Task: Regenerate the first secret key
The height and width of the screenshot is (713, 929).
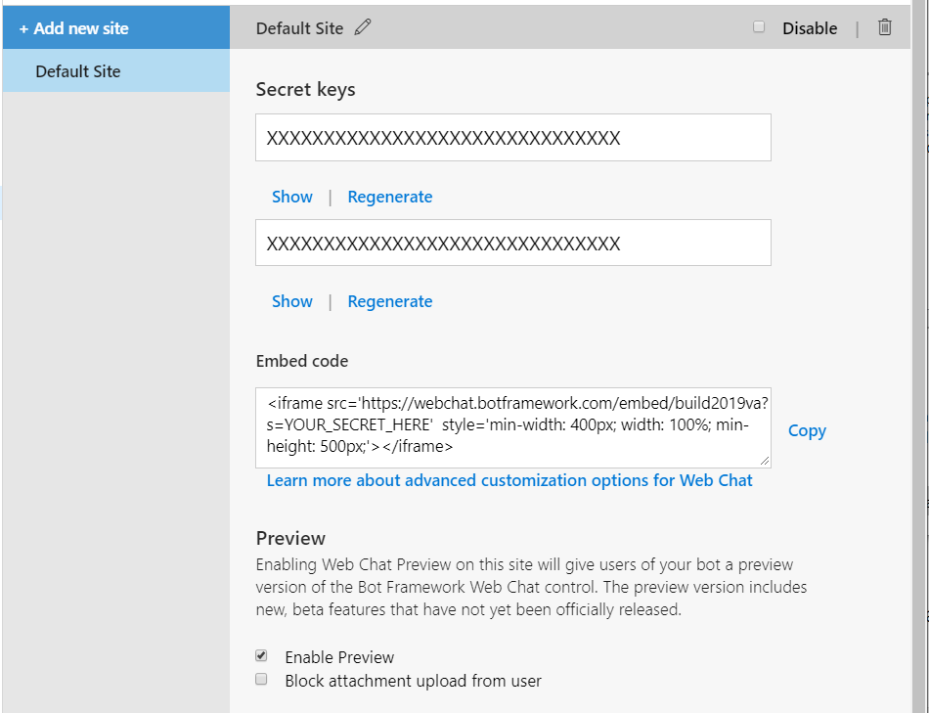Action: [x=389, y=197]
